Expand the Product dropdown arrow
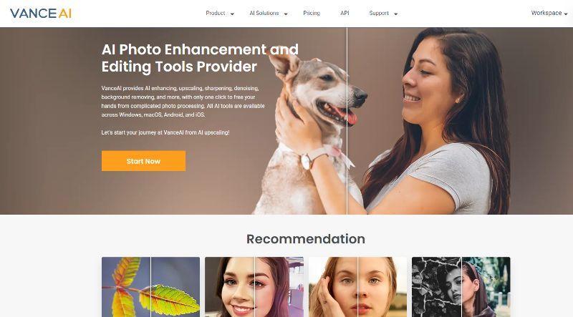The image size is (573, 317). (x=232, y=14)
